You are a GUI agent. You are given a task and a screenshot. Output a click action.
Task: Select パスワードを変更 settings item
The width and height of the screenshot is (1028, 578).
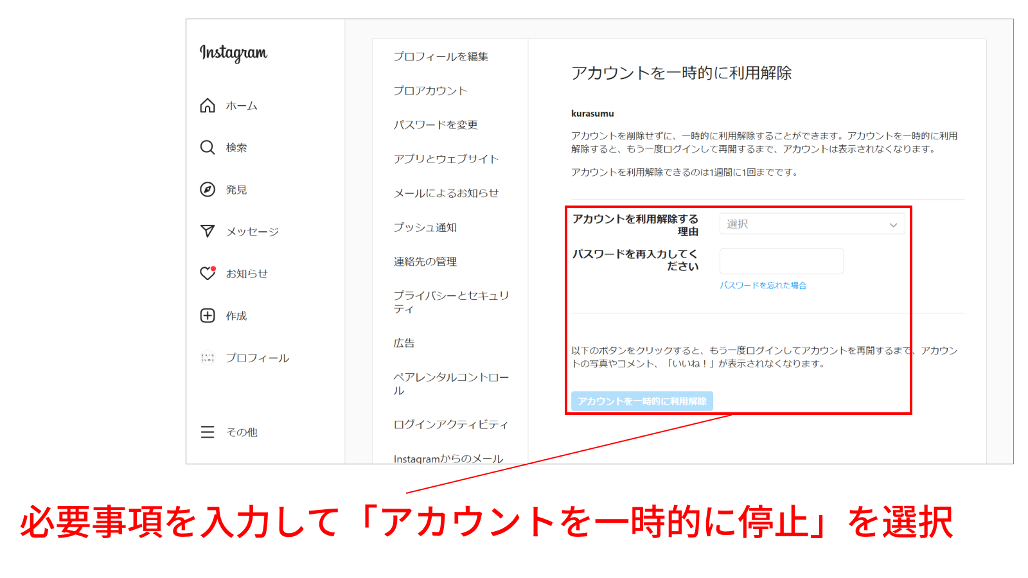[x=436, y=125]
